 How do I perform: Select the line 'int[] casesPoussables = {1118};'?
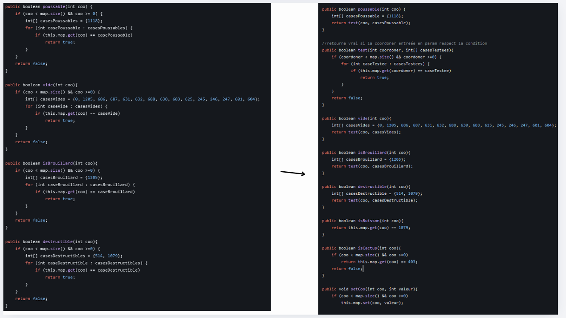tap(64, 20)
